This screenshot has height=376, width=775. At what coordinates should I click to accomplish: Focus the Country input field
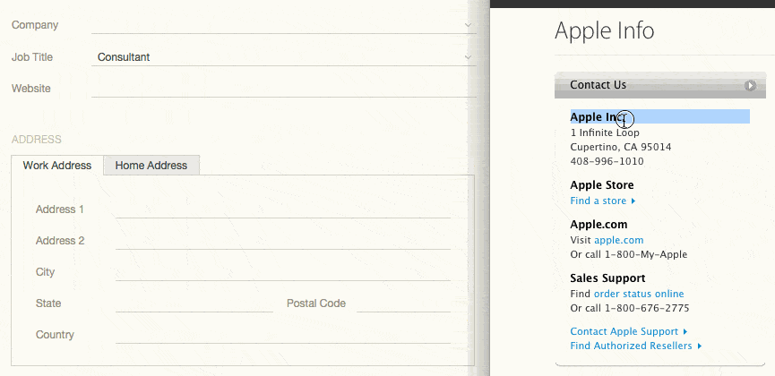(x=282, y=335)
